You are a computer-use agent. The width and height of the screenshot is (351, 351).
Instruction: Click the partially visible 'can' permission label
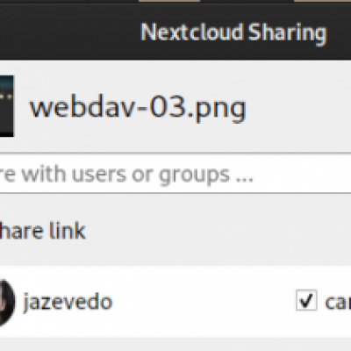[x=339, y=302]
